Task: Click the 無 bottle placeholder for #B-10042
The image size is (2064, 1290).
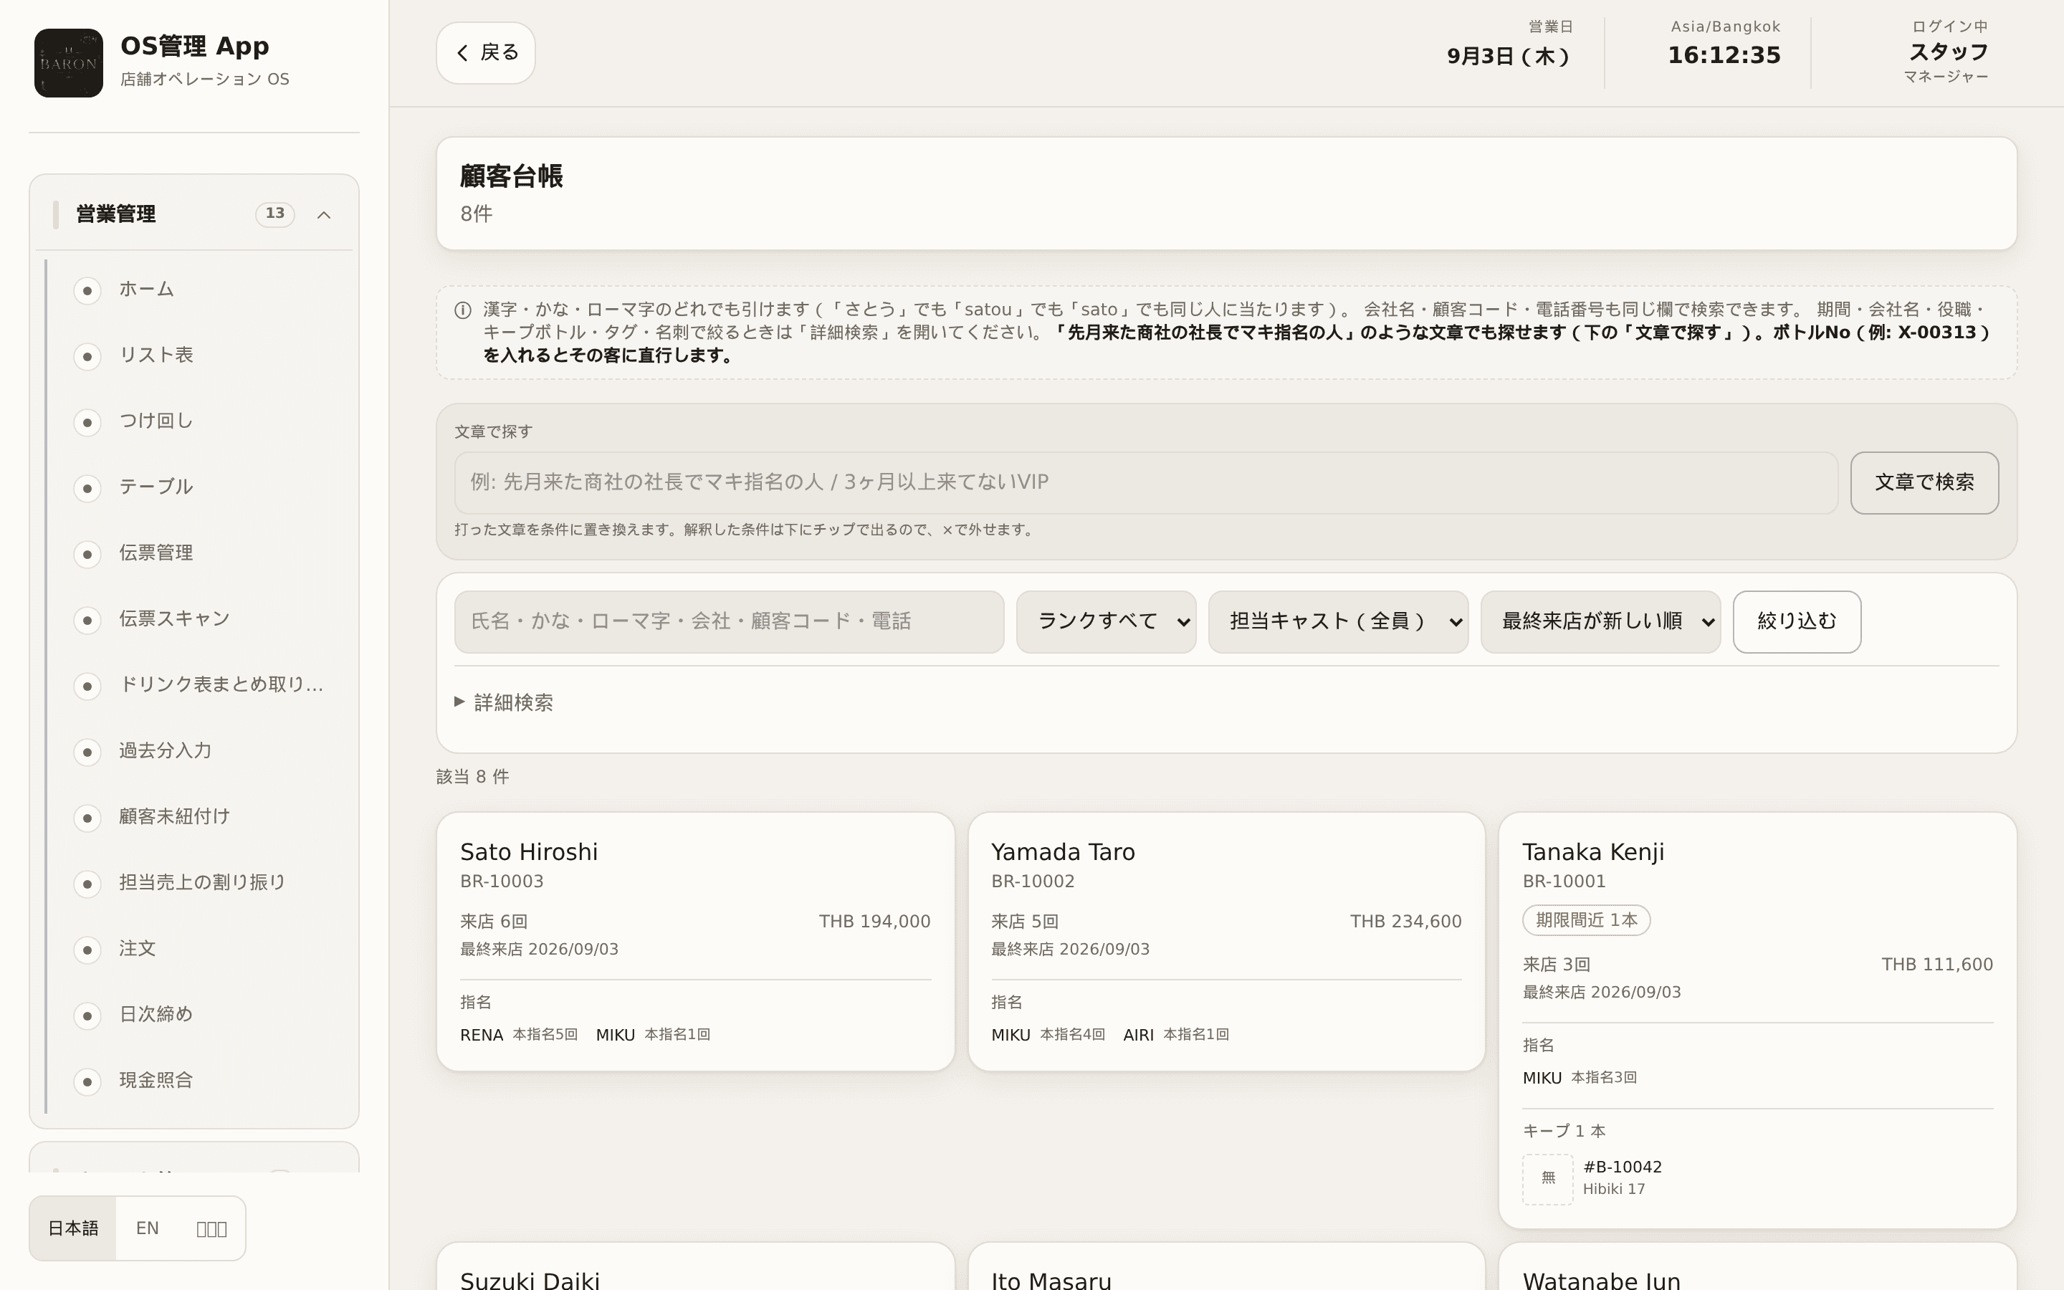Action: (x=1548, y=1178)
